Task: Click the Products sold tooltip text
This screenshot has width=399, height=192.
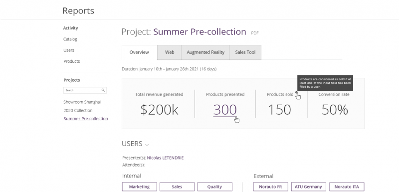Action: click(x=325, y=83)
